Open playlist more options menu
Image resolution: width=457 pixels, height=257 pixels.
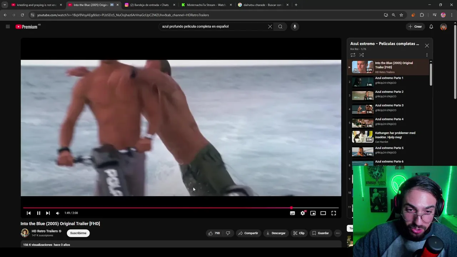(427, 55)
